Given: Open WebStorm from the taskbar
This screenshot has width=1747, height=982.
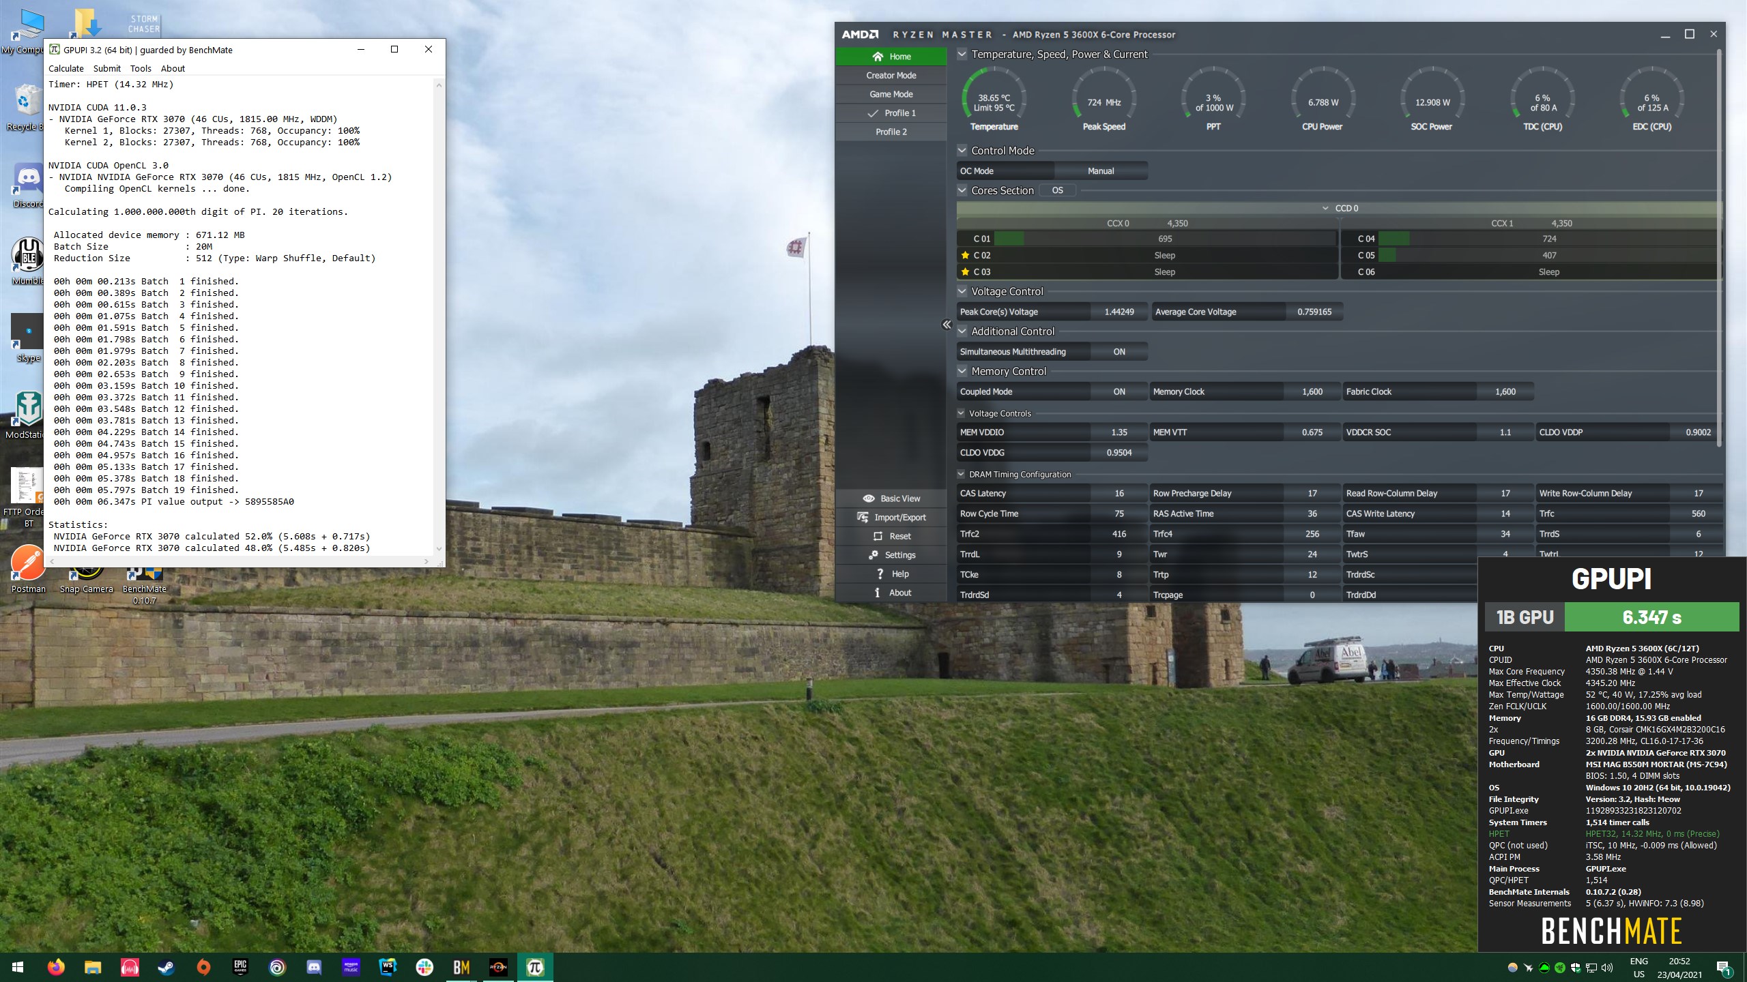Looking at the screenshot, I should coord(388,967).
